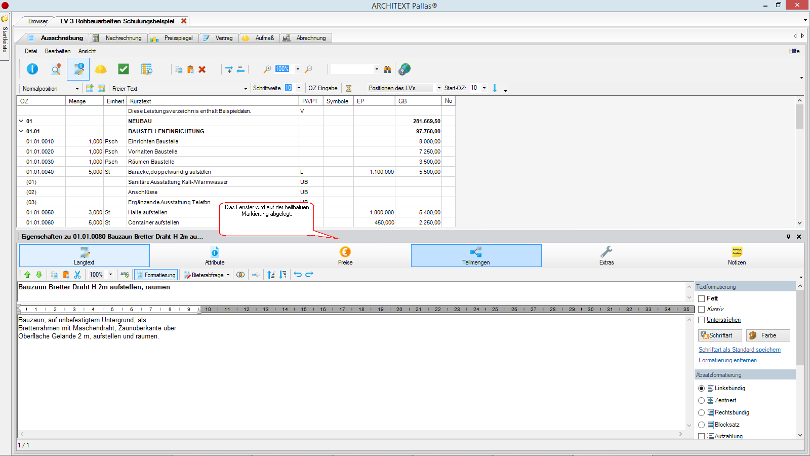Viewport: 810px width, 456px height.
Task: Enable the Fett checkbox
Action: click(702, 299)
